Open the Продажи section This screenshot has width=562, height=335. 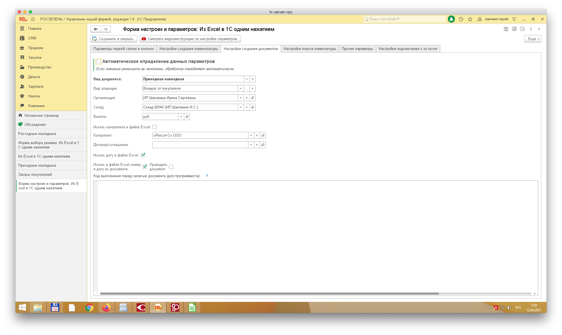pyautogui.click(x=35, y=48)
